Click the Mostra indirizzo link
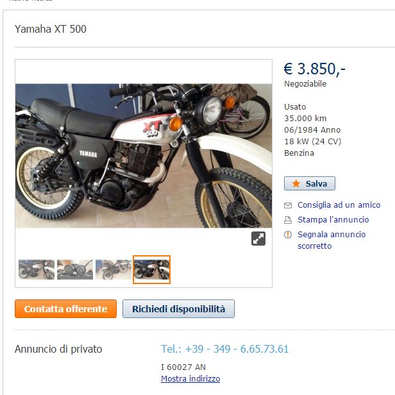This screenshot has height=395, width=395. pos(190,378)
